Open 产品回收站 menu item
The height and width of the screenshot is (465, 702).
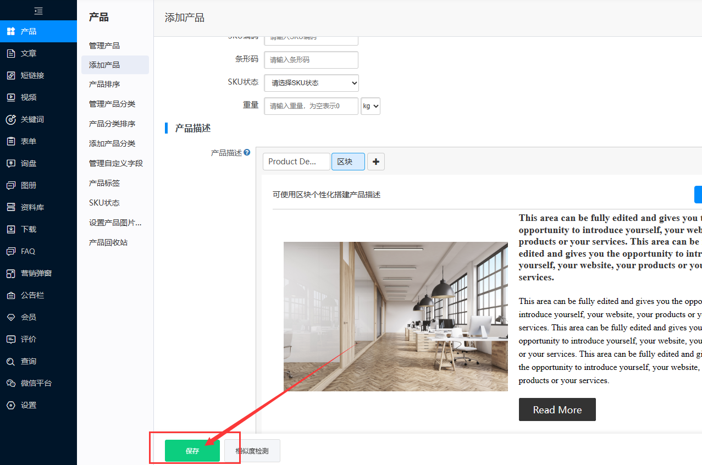[108, 242]
